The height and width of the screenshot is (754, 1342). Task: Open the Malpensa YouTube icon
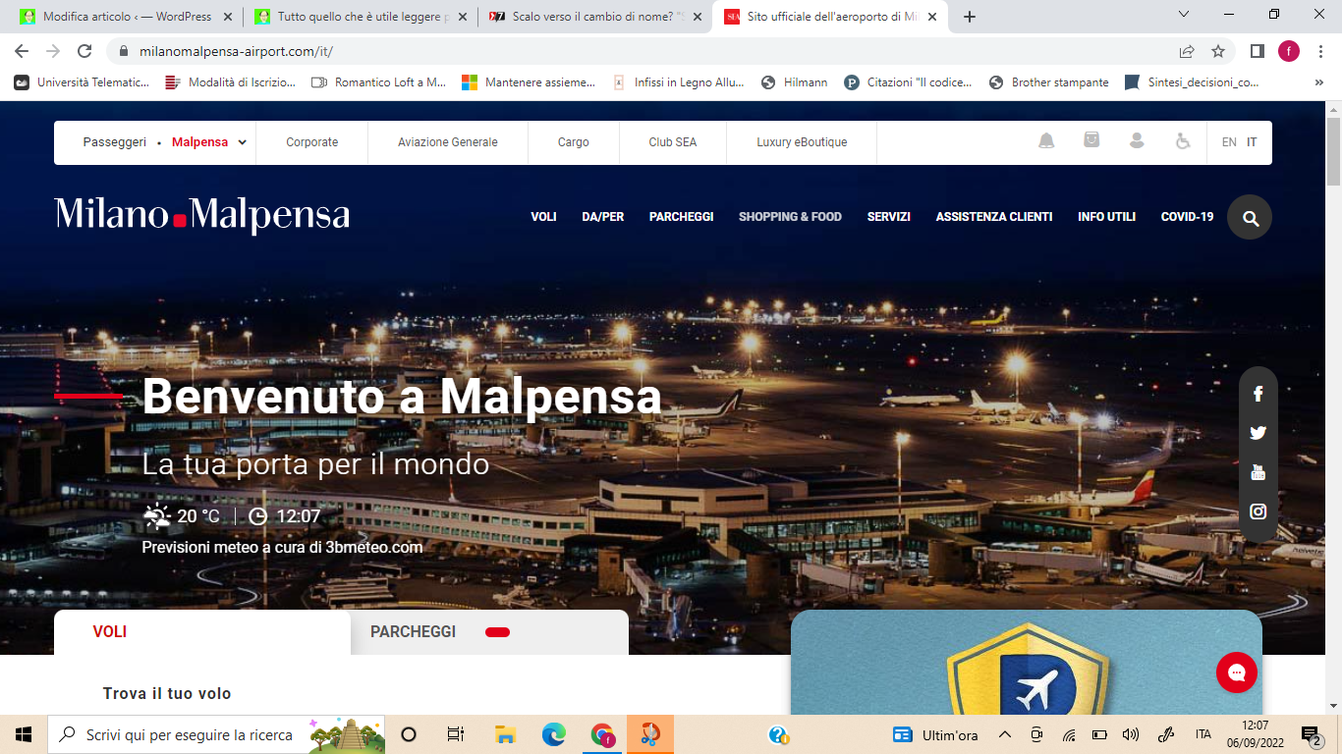tap(1258, 472)
